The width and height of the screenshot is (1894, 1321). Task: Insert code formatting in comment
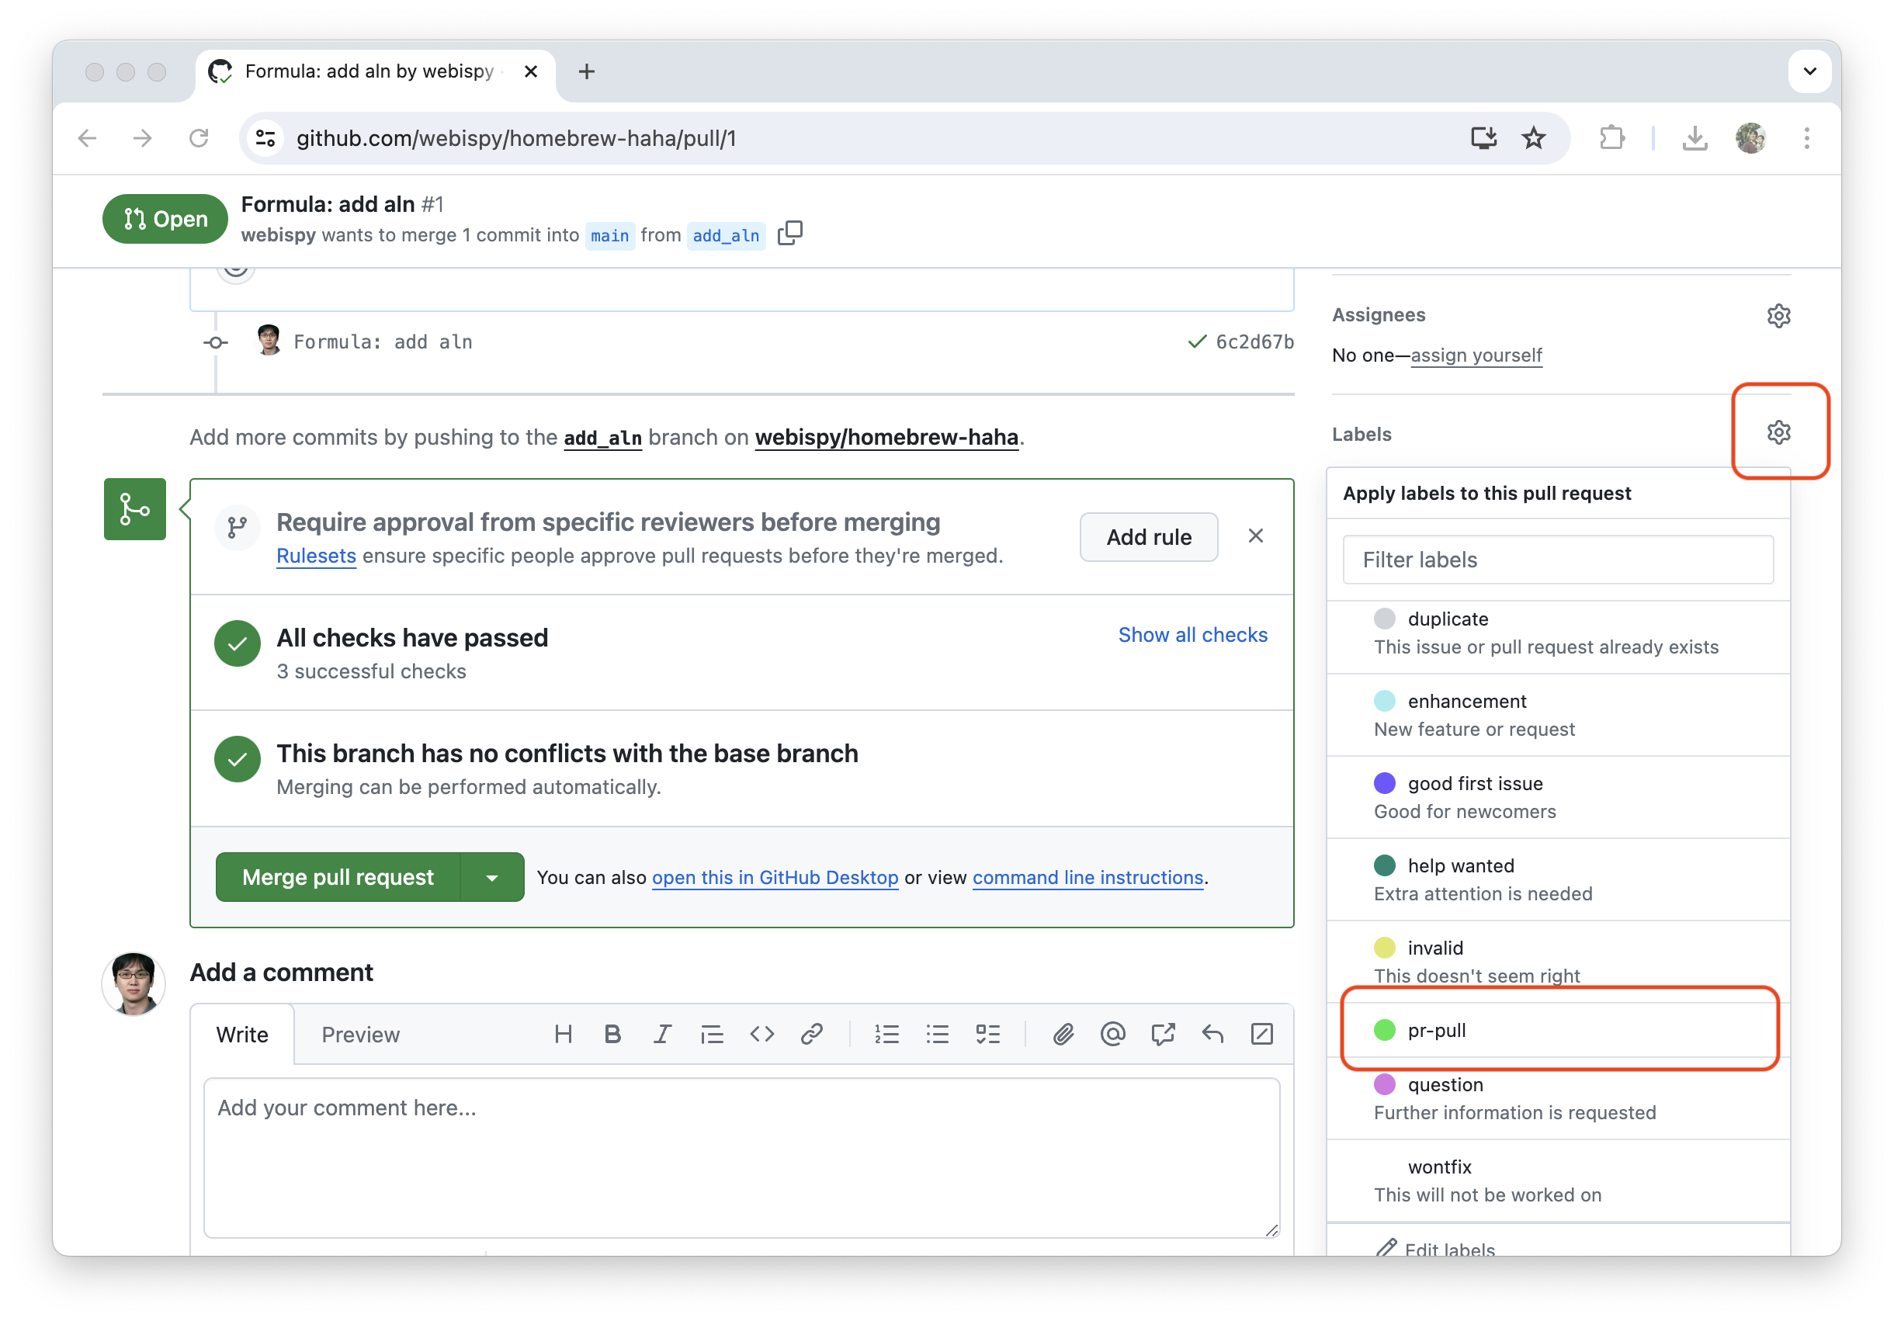761,1033
